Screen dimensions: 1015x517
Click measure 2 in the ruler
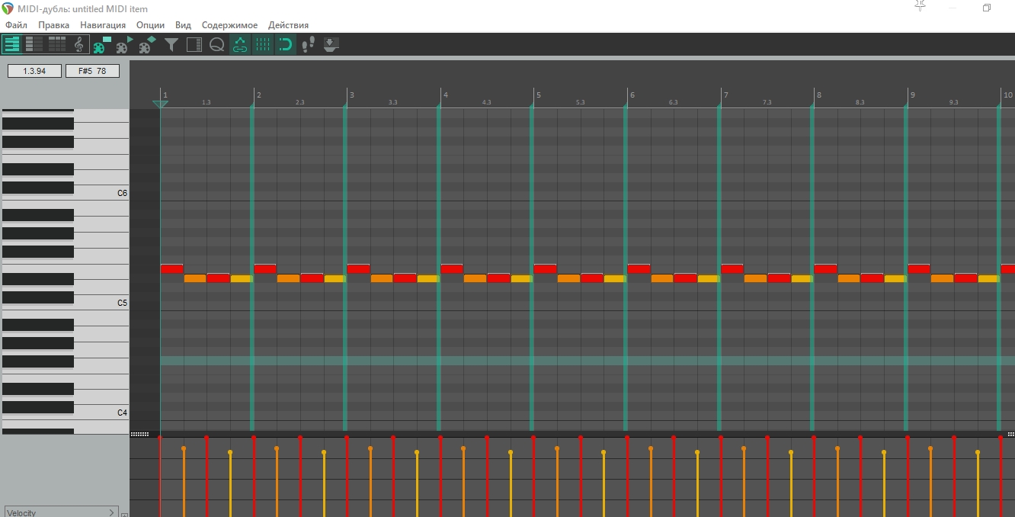coord(259,95)
